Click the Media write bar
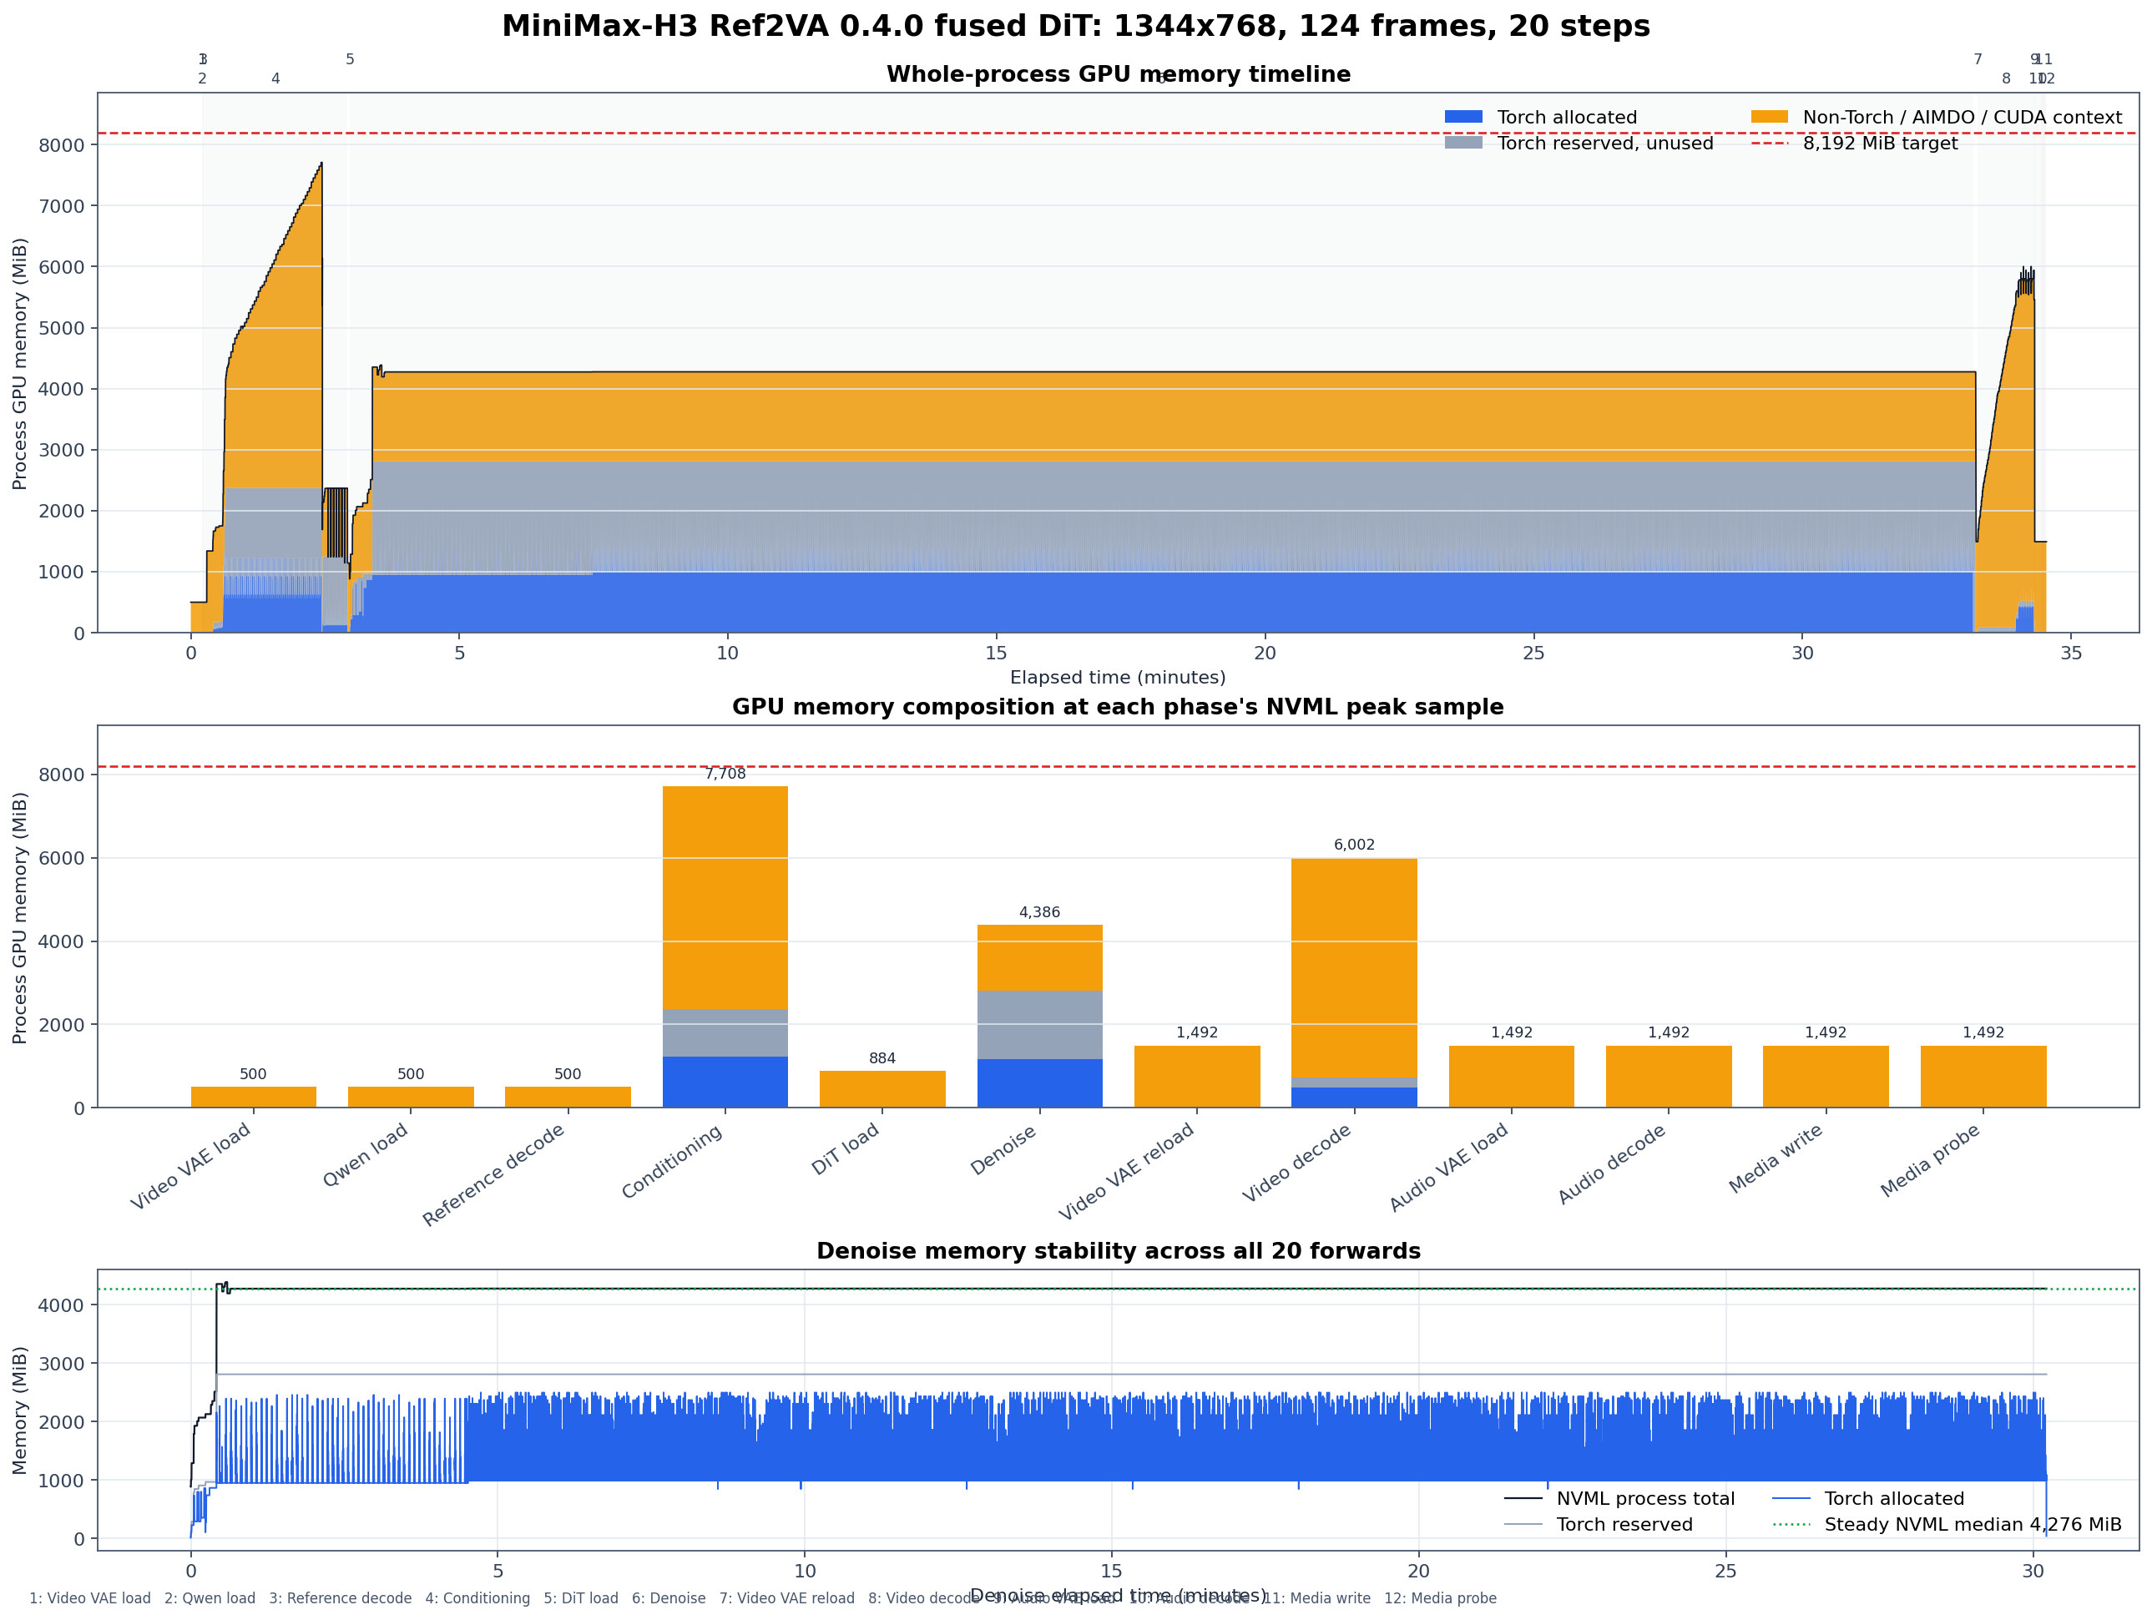 [x=1826, y=1076]
